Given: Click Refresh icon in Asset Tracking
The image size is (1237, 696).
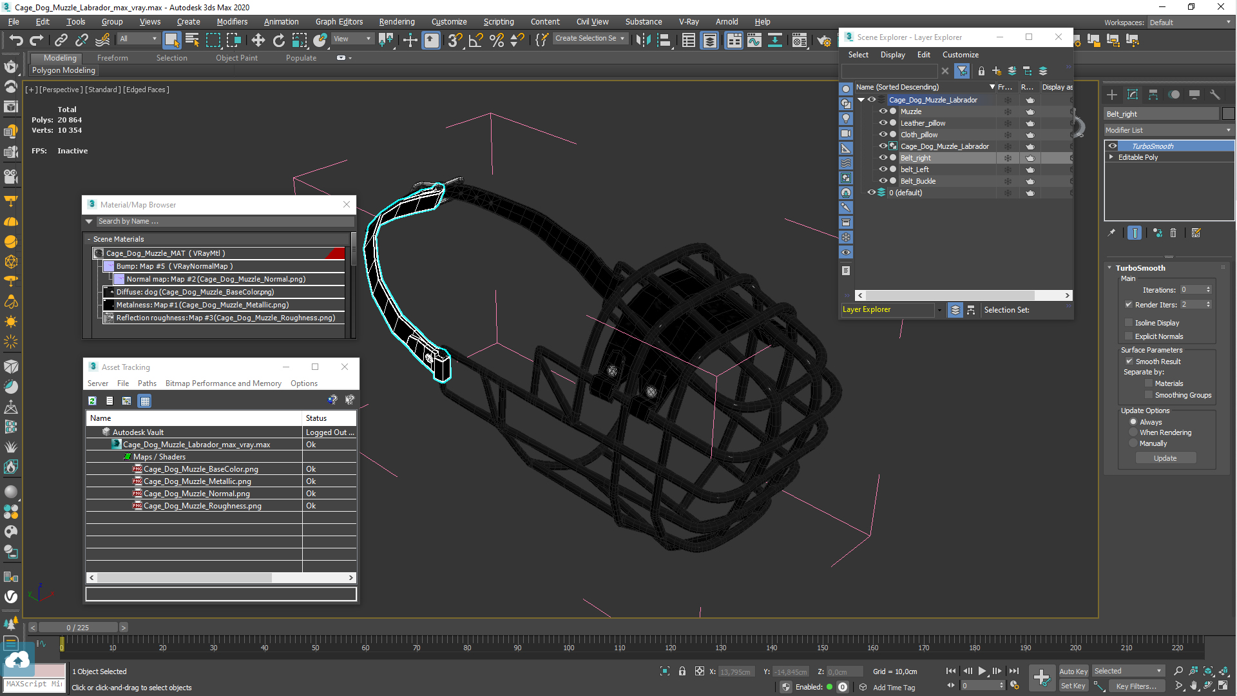Looking at the screenshot, I should tap(92, 401).
